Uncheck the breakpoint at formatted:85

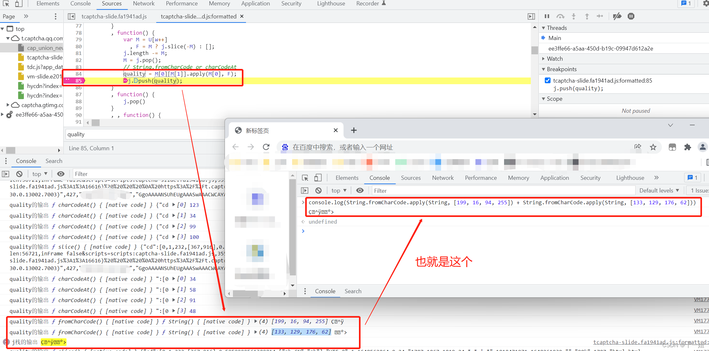click(x=548, y=80)
